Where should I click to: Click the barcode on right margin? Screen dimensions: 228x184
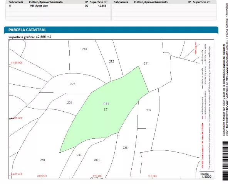(225, 161)
